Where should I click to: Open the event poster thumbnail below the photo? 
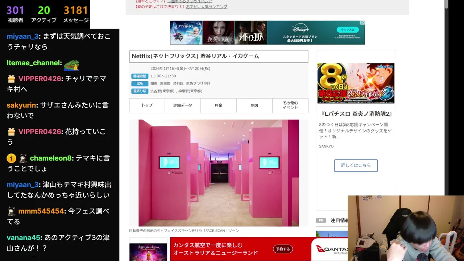(148, 252)
